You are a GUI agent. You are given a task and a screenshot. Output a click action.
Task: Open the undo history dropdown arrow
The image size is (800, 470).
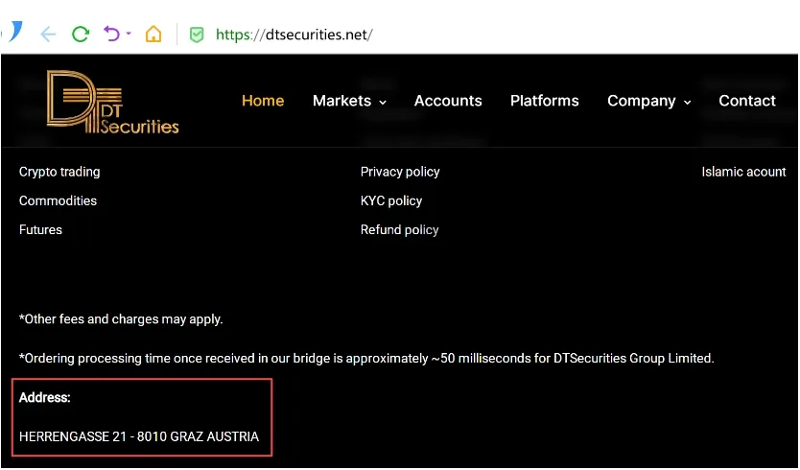[129, 34]
